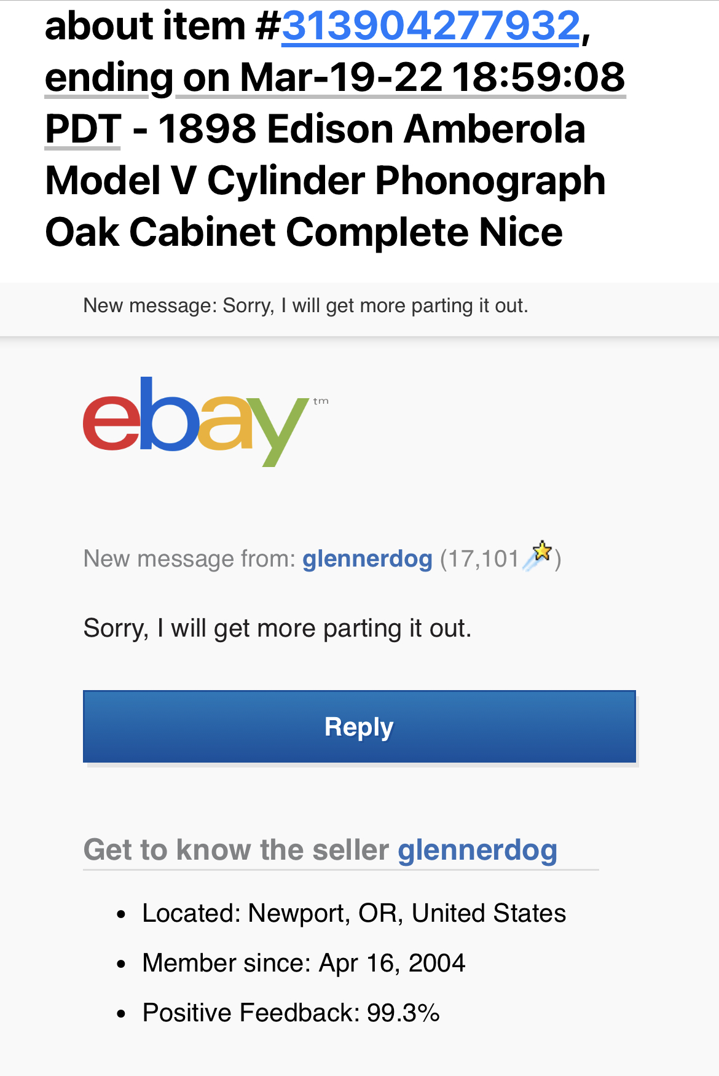
Task: Click the 'Member since: Apr 16, 2004' line
Action: [x=304, y=964]
